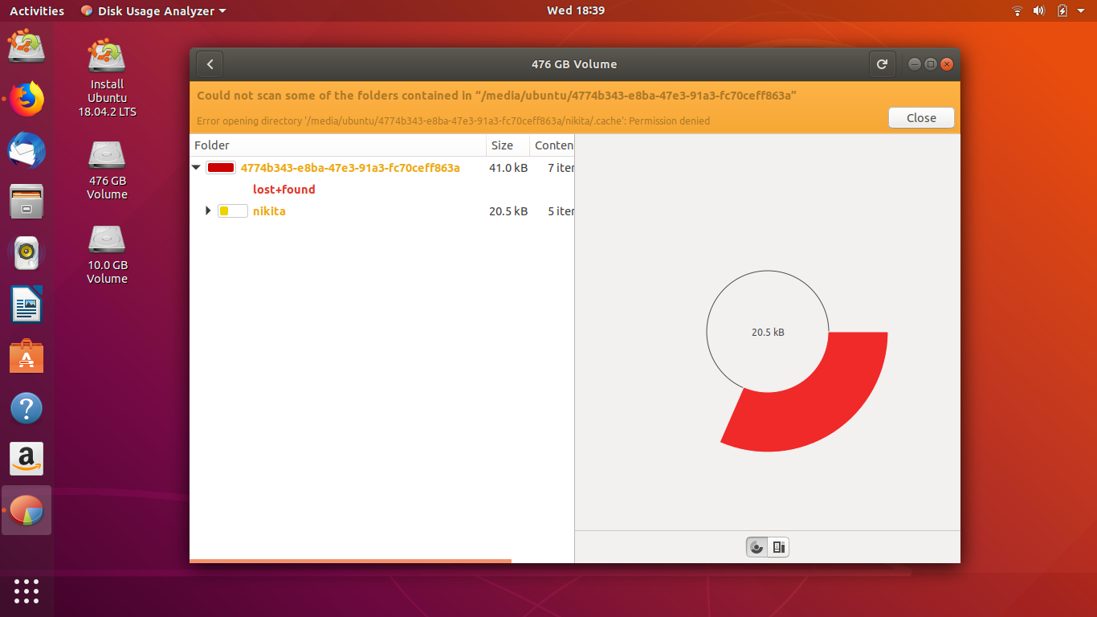
Task: Open Rhythmbox from the dock
Action: 27,252
